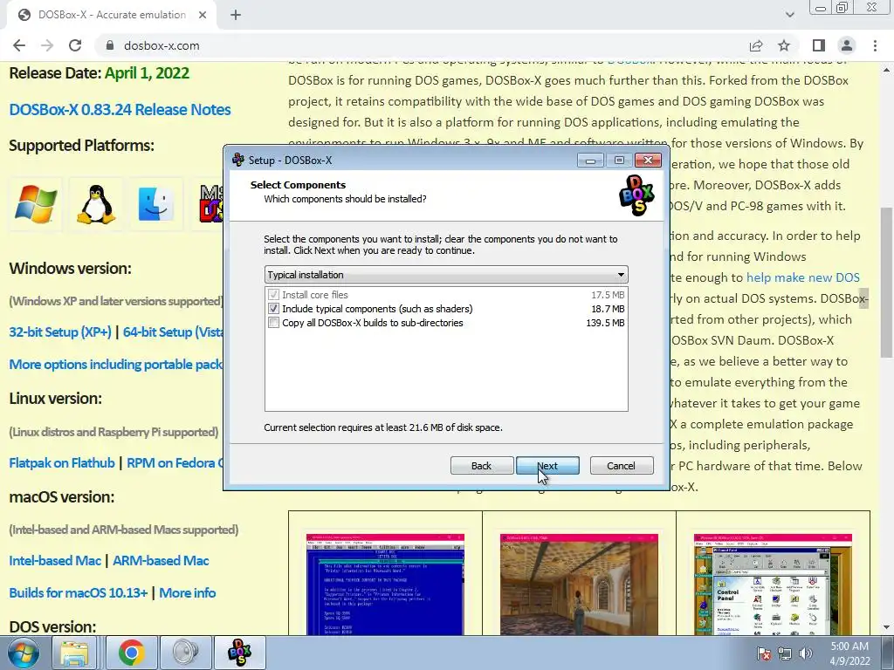Open DOSBox-X 0.83.24 Release Notes link
This screenshot has width=894, height=670.
120,109
